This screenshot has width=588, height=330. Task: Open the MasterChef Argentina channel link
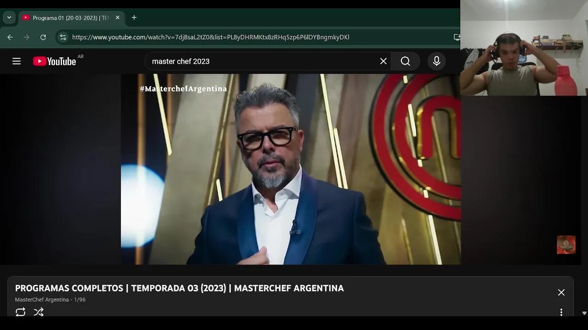tap(42, 300)
